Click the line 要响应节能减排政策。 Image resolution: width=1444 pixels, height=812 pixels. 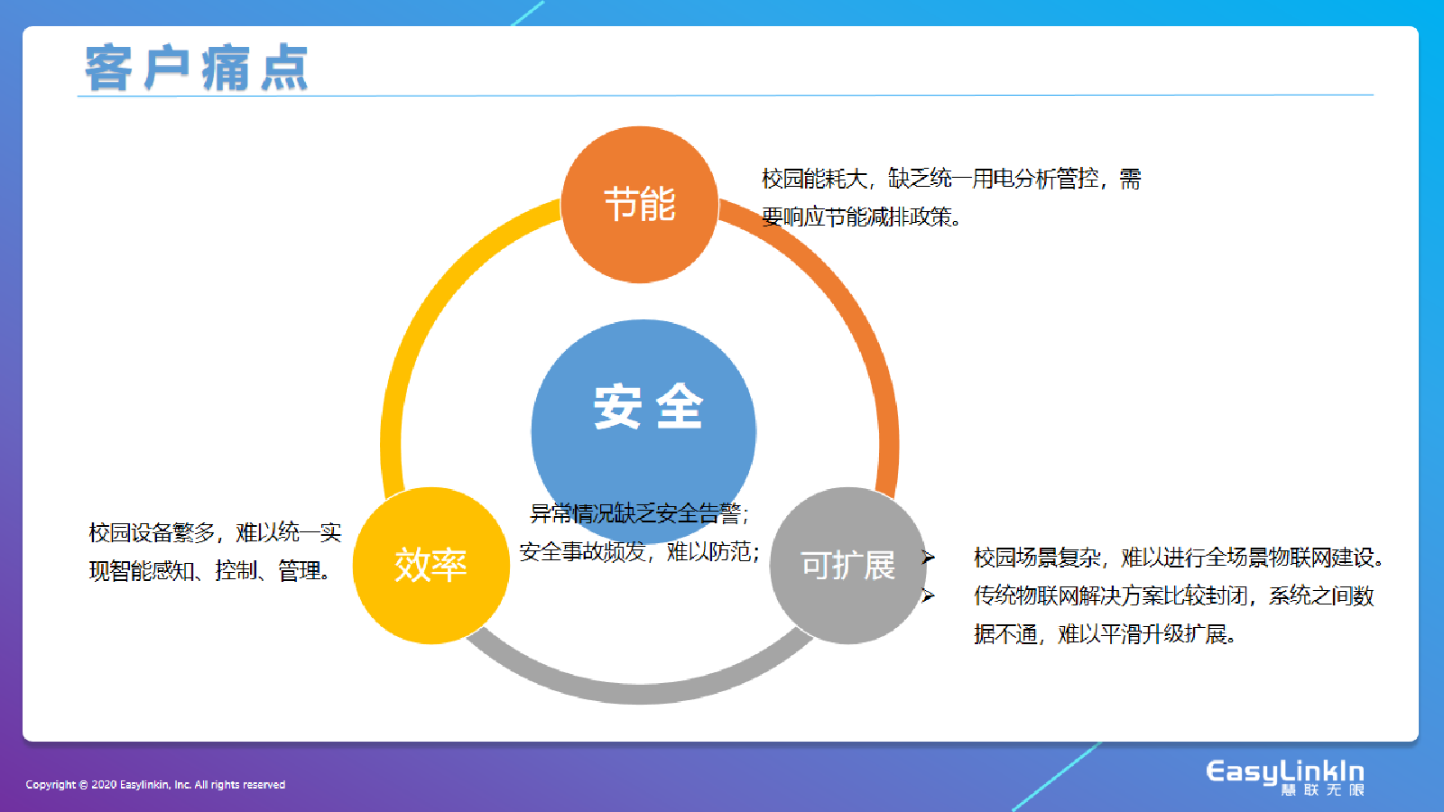(861, 217)
